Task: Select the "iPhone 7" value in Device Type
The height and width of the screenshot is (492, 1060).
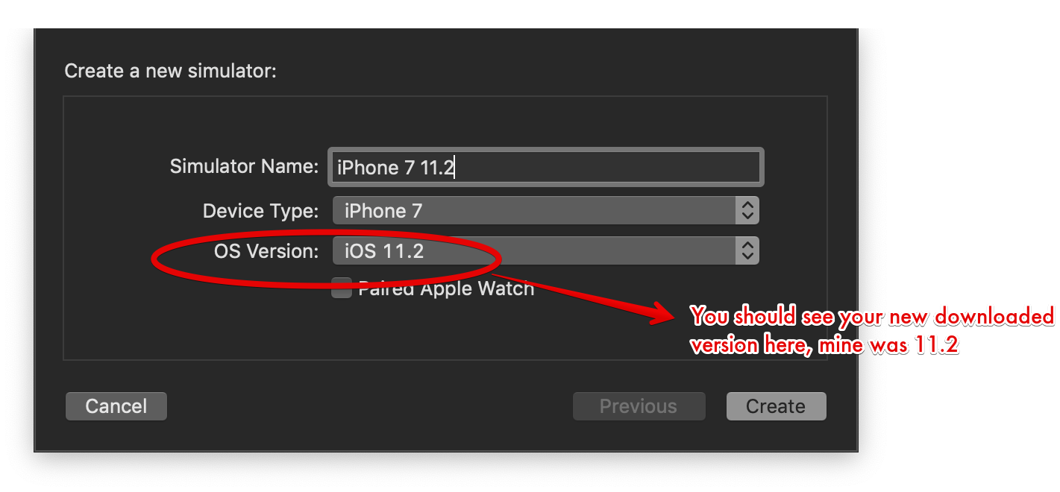Action: [383, 211]
